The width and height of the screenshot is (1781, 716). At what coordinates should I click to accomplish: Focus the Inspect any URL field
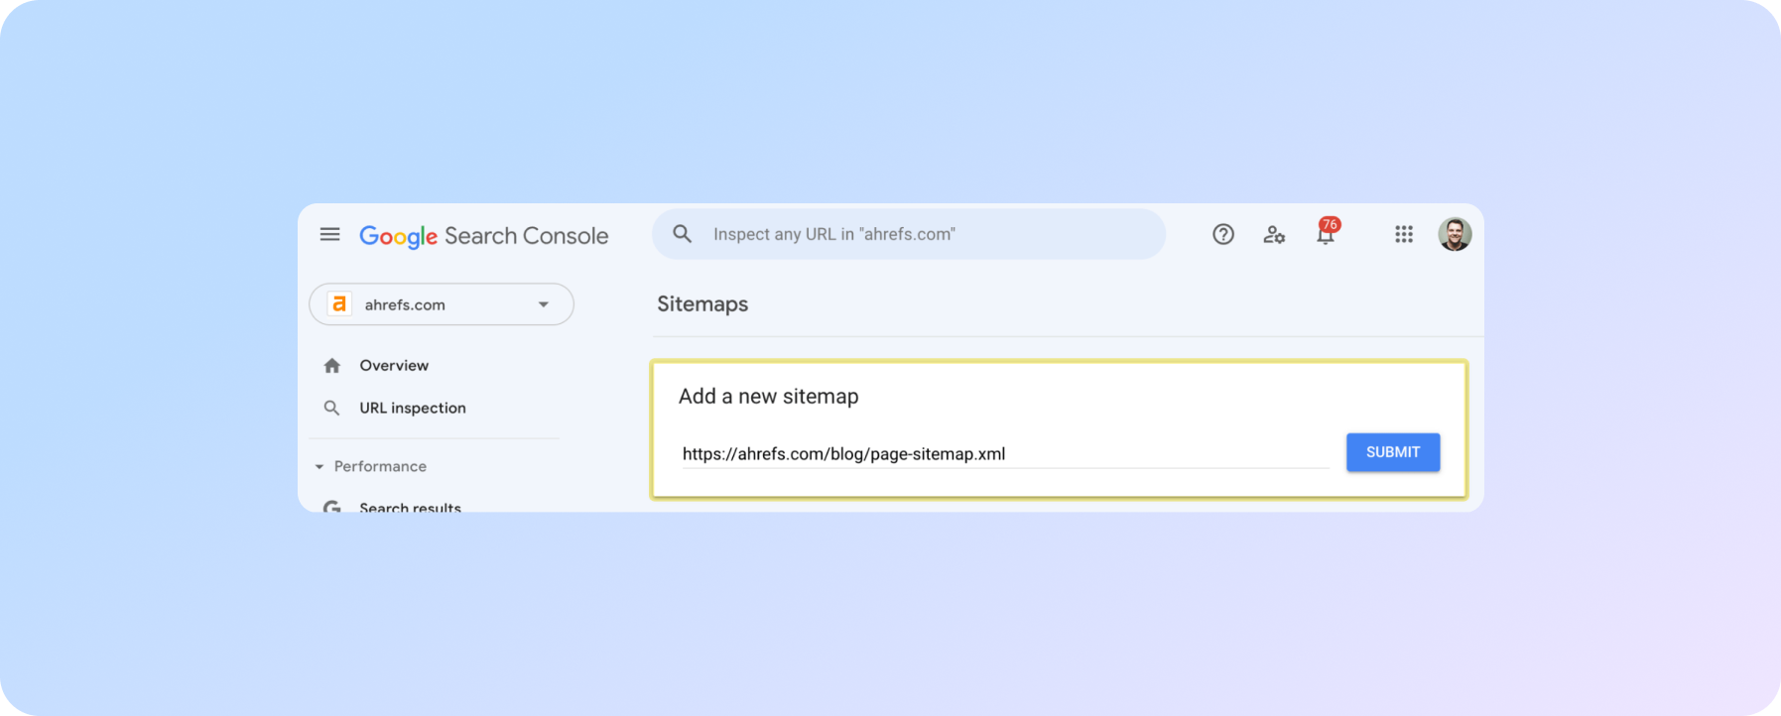[x=908, y=234]
